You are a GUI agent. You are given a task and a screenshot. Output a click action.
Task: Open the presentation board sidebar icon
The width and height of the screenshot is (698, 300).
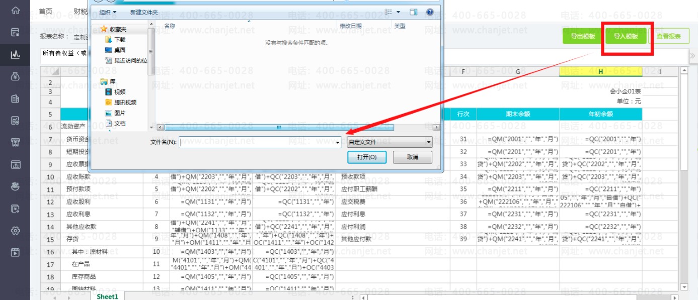coord(16,164)
